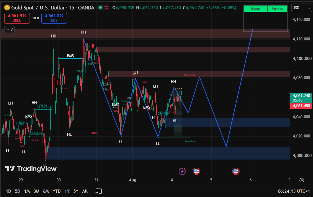Click the 50.0 spread value
This screenshot has width=313, height=197.
[x=35, y=18]
